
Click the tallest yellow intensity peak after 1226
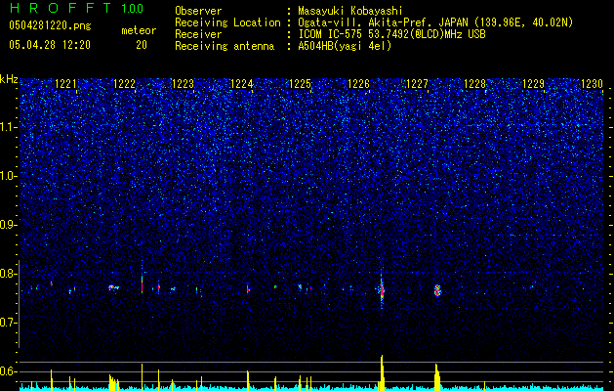pos(382,372)
